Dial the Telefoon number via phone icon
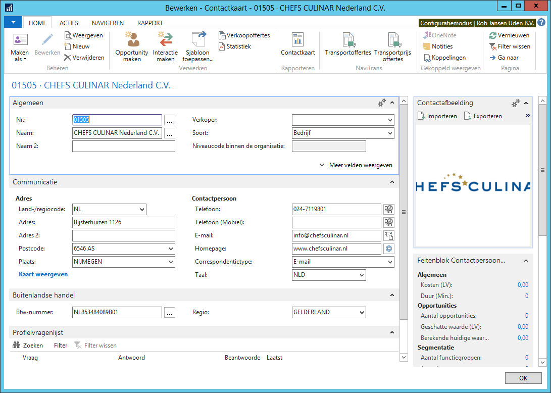This screenshot has height=393, width=551. coord(389,209)
